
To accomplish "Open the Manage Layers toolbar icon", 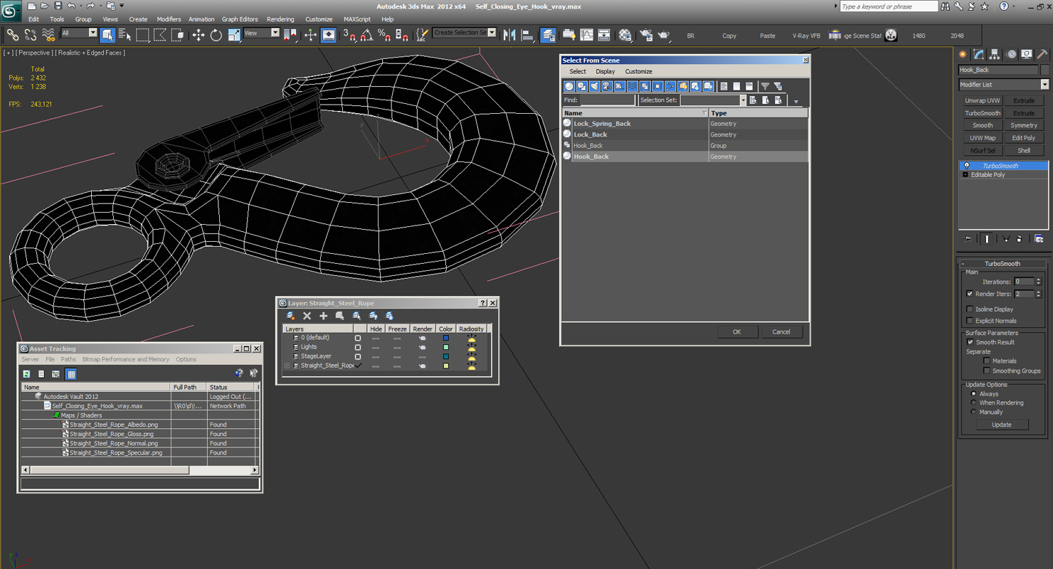I will [x=548, y=35].
